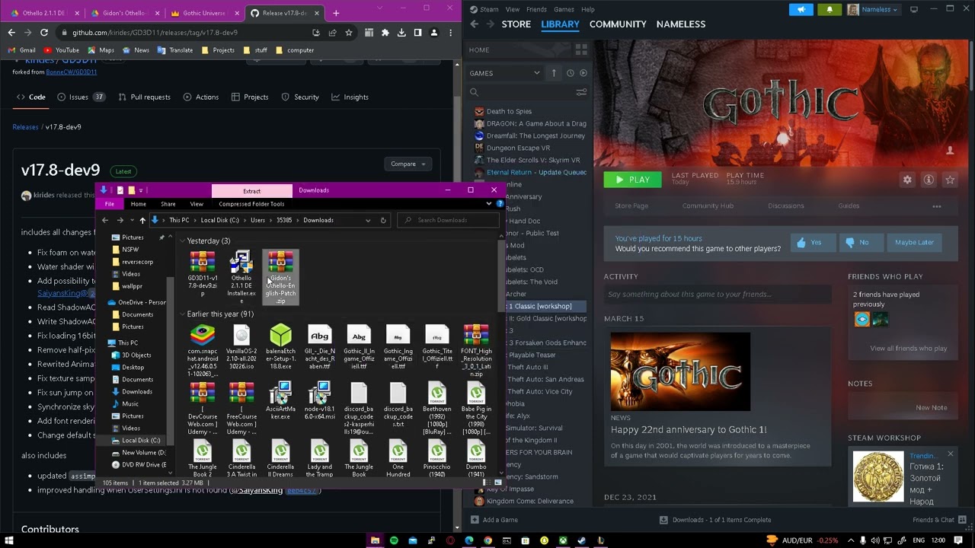Image resolution: width=975 pixels, height=548 pixels.
Task: Select Othello 2.1.1 DE Installer.exe file
Action: 241,277
